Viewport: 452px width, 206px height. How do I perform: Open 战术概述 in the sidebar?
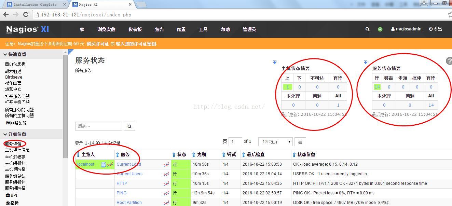pos(13,71)
